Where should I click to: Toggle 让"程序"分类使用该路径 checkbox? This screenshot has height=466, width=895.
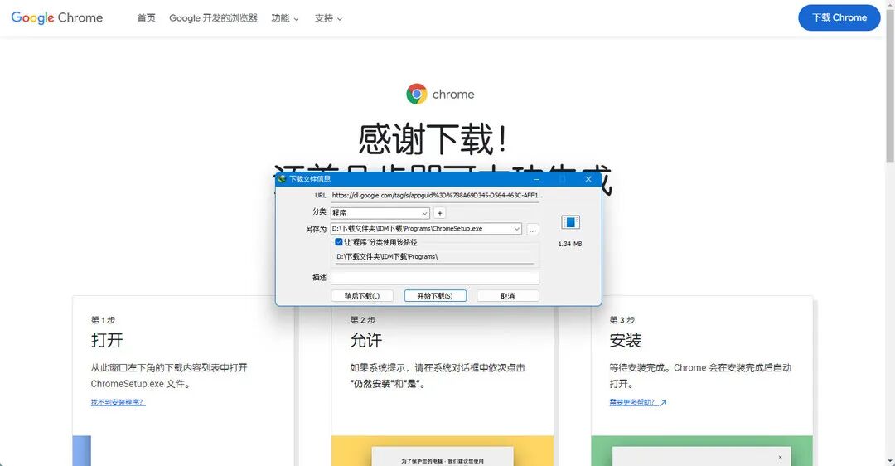[338, 242]
